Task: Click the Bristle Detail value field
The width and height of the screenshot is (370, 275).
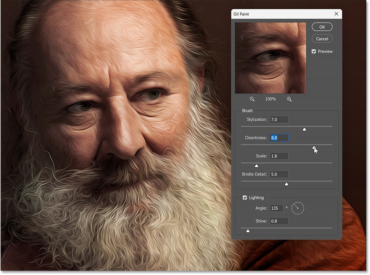Action: pos(279,174)
